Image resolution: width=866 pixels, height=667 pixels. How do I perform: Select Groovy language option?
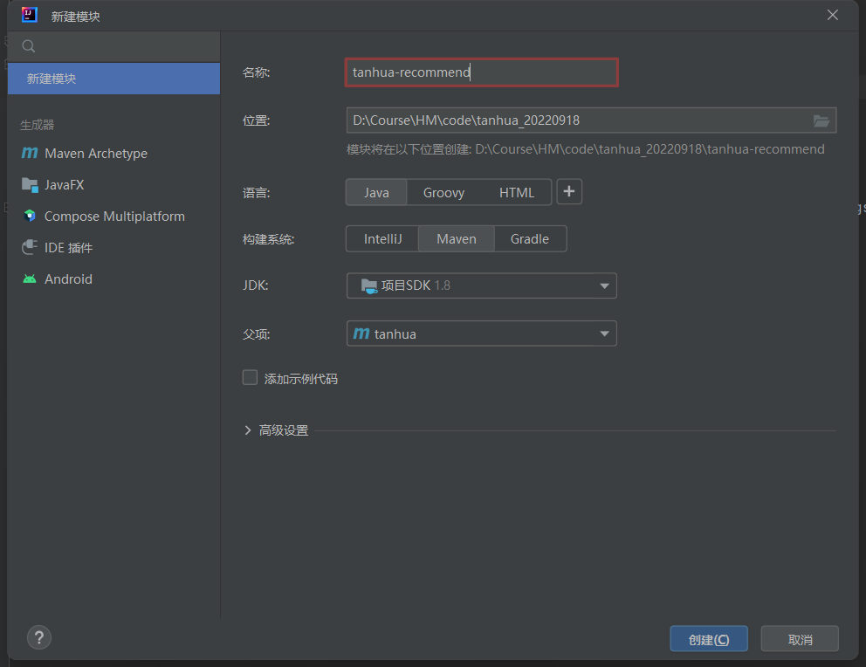point(443,193)
